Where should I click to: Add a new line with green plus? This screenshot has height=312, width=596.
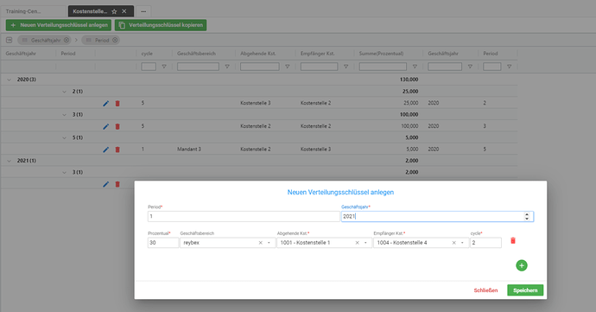[x=522, y=265]
